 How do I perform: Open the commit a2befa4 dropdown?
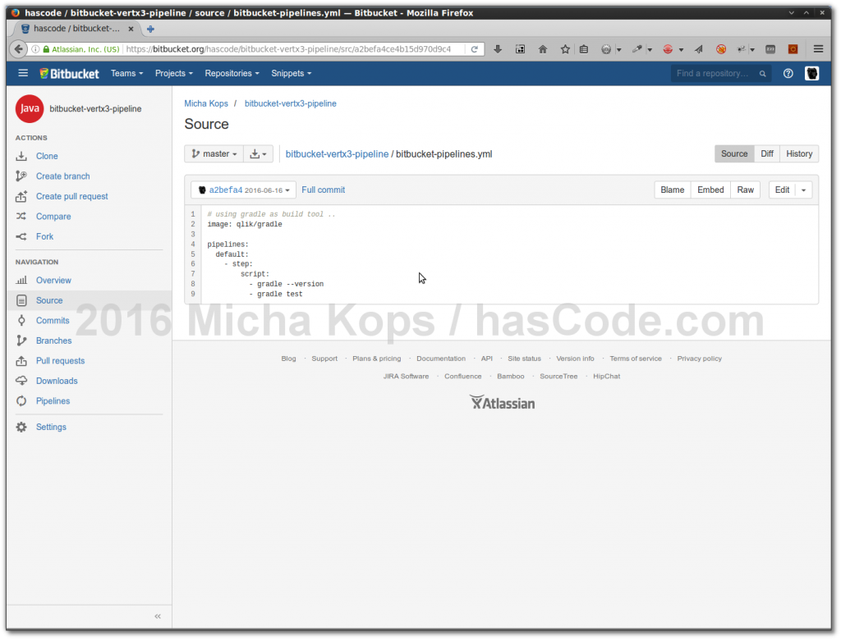[243, 189]
